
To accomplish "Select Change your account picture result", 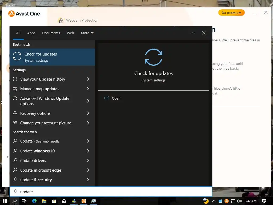I will click(x=52, y=123).
